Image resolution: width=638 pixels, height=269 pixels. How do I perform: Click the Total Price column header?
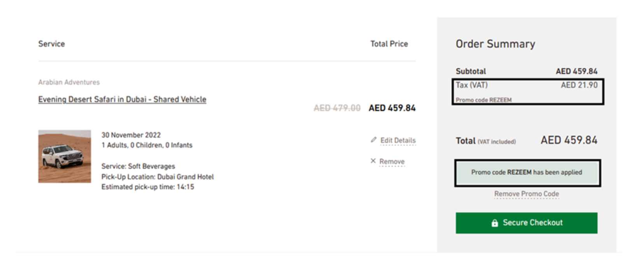389,44
